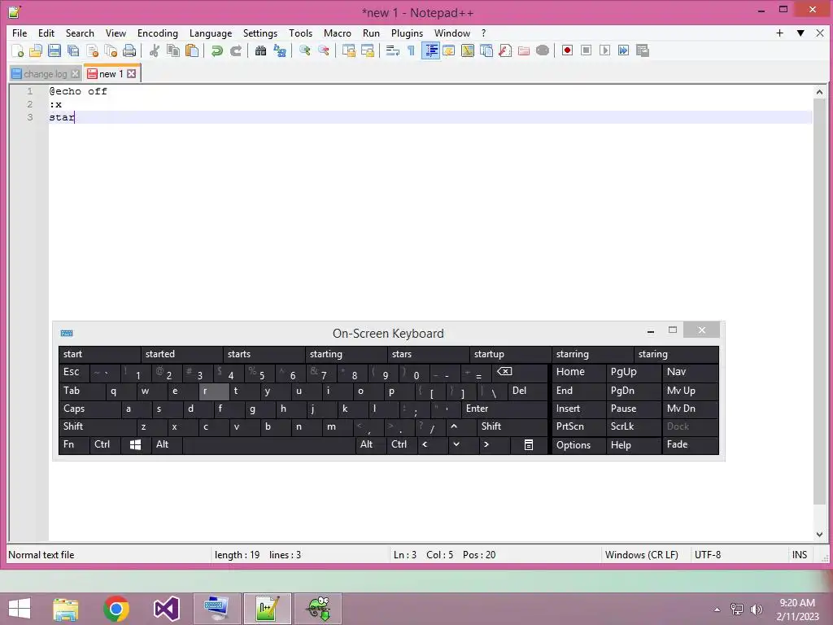Open File Explorer from the taskbar
The height and width of the screenshot is (625, 833).
point(66,609)
